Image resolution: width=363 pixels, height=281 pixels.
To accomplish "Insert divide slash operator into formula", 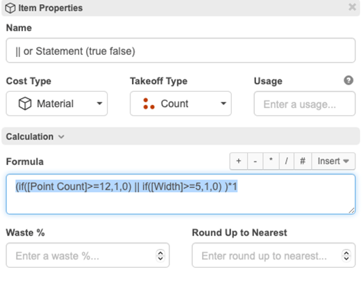I will point(287,161).
